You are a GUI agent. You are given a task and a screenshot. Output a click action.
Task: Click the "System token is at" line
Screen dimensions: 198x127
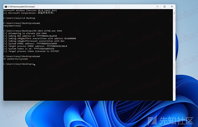point(29,49)
